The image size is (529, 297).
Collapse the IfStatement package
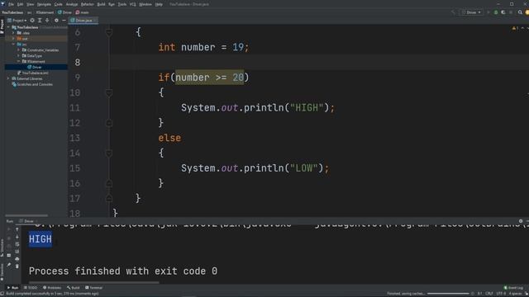tap(18, 62)
